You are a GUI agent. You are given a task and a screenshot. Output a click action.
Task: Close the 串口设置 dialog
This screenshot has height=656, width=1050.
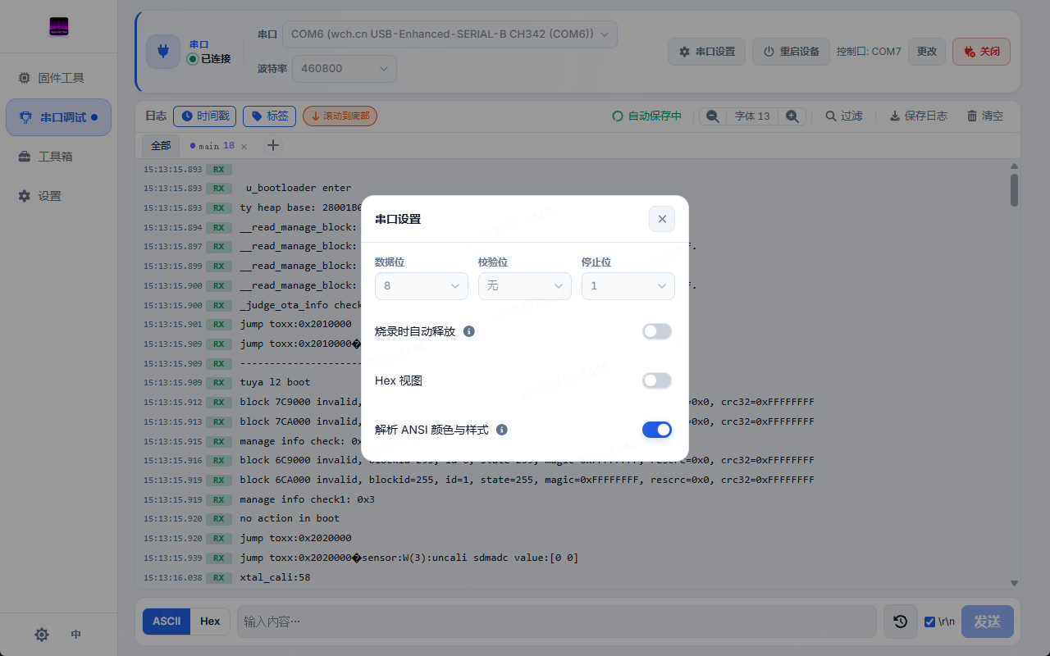coord(662,219)
